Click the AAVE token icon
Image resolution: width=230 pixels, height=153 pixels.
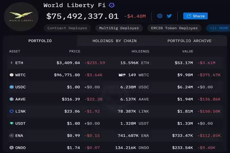pos(11,99)
